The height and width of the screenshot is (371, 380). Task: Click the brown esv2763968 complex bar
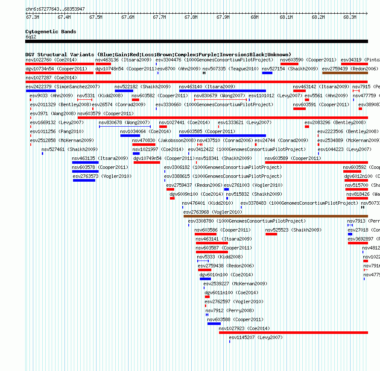(276, 216)
